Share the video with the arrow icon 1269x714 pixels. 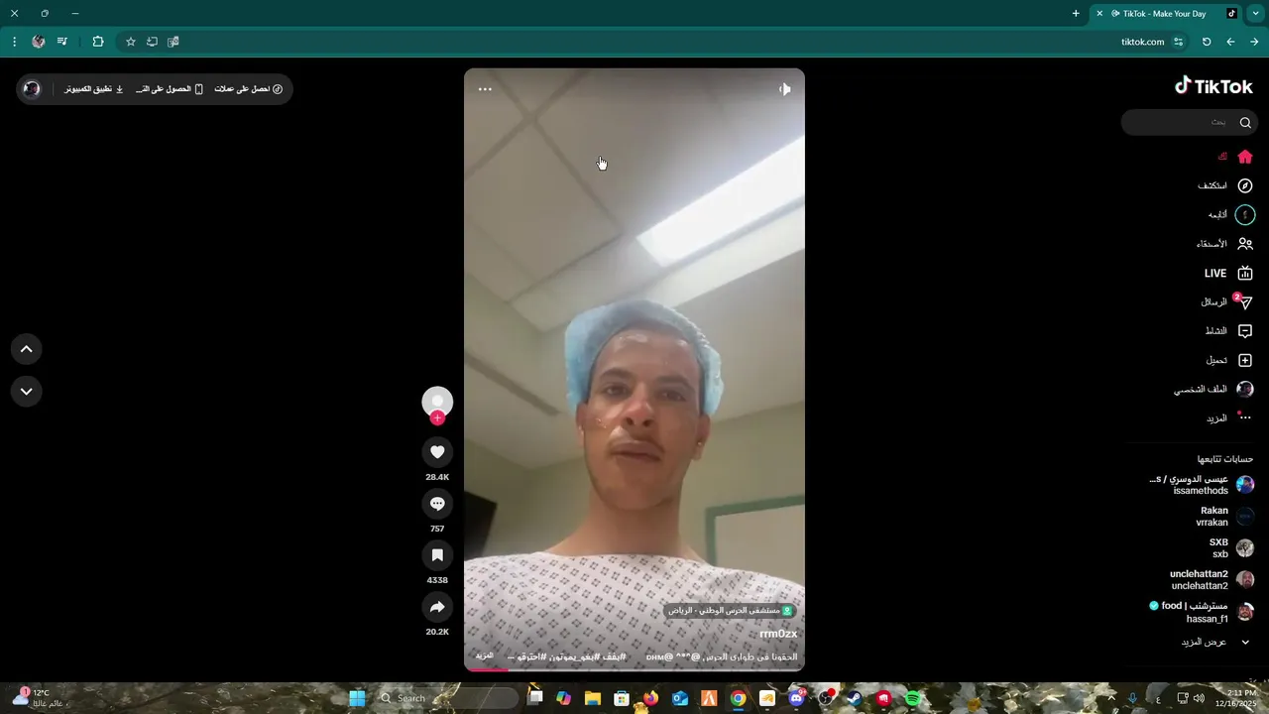(x=437, y=607)
